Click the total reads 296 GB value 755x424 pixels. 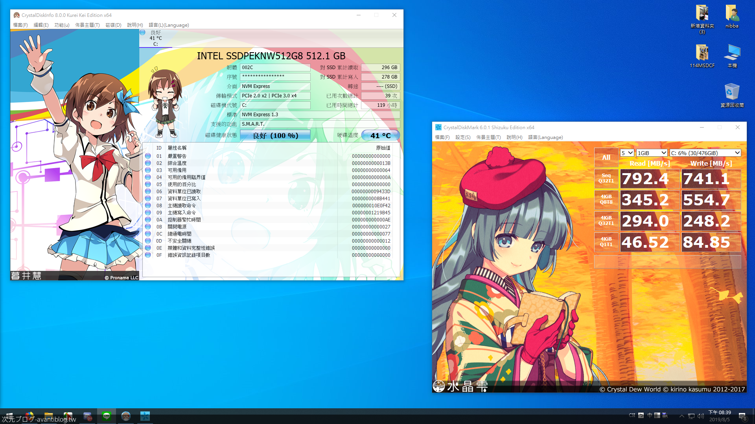tap(380, 68)
